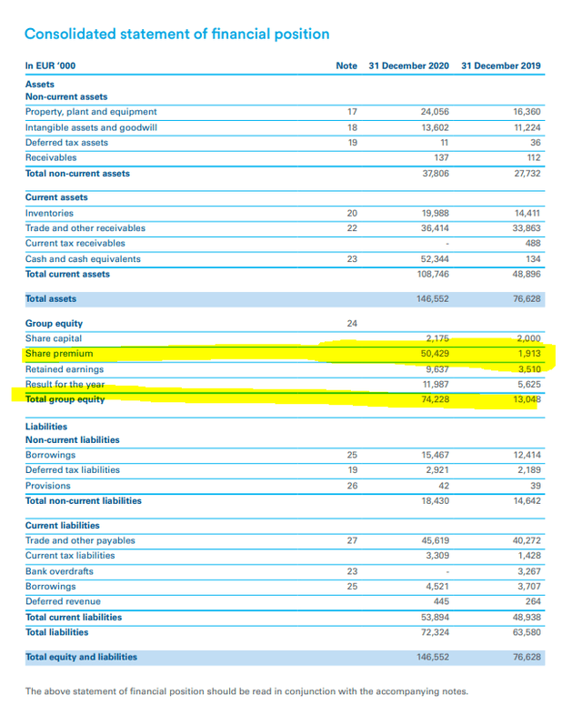This screenshot has width=582, height=705.
Task: Select 'Current tax receivables' label
Action: tap(75, 243)
